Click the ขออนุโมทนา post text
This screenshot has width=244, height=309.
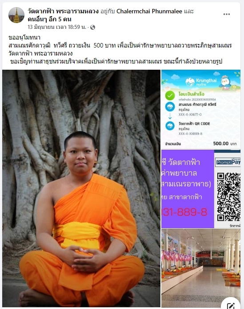coord(24,37)
